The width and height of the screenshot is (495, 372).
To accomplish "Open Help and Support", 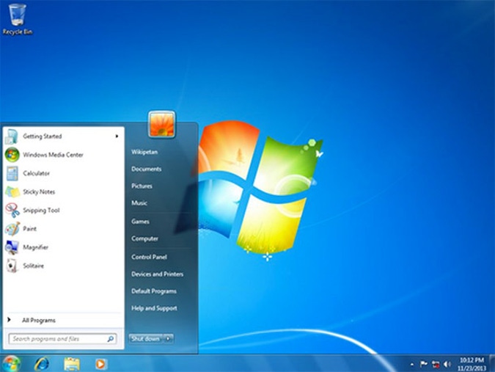I will tap(155, 308).
